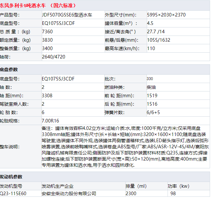Image resolution: width=211 pixels, height=200 pixels.
Task: Select engine model Q23-115E60
Action: pyautogui.click(x=13, y=194)
